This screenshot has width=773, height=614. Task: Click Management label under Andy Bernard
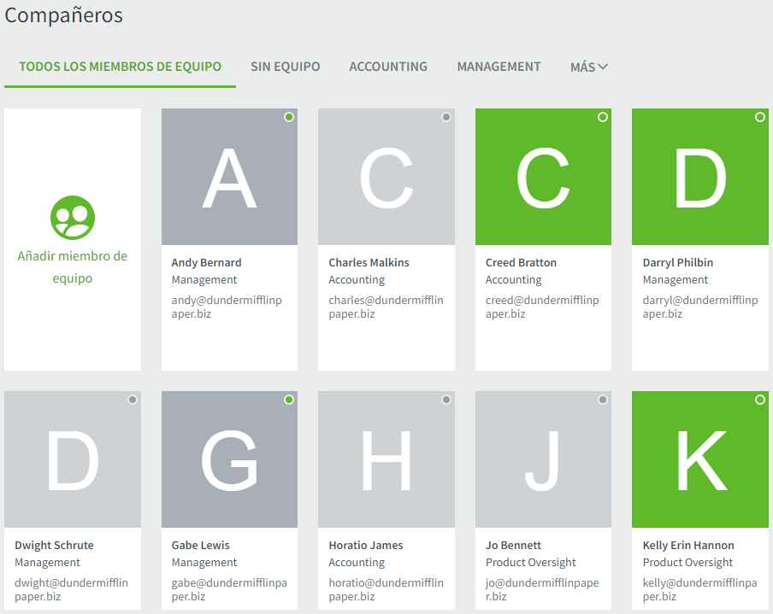tap(204, 280)
